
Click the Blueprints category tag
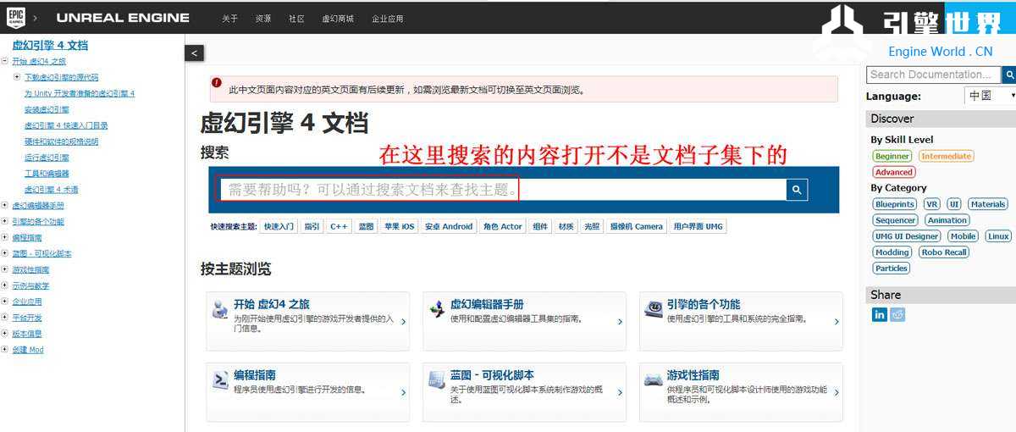coord(895,204)
